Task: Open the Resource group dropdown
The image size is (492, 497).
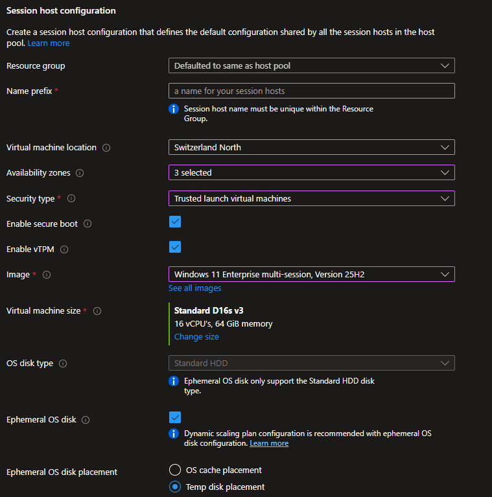Action: [311, 65]
